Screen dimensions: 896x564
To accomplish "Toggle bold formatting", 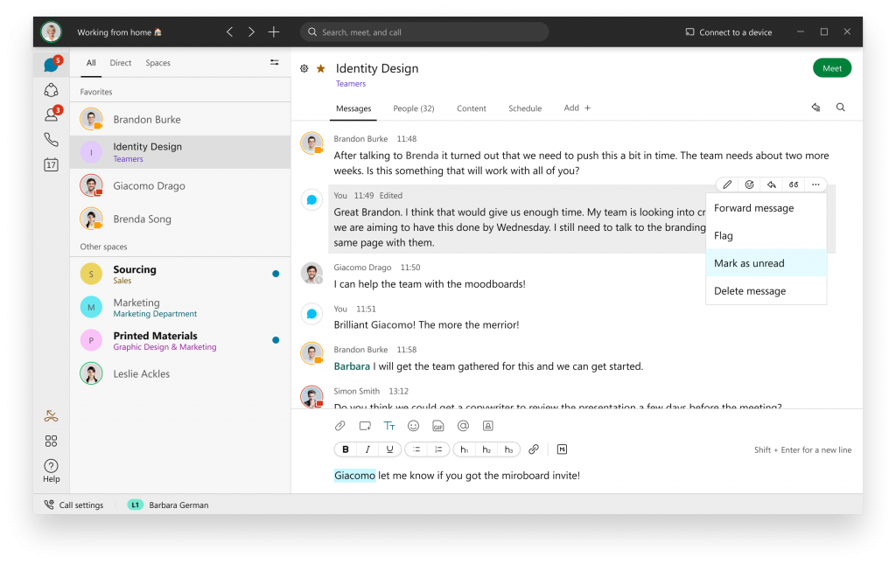I will tap(345, 449).
